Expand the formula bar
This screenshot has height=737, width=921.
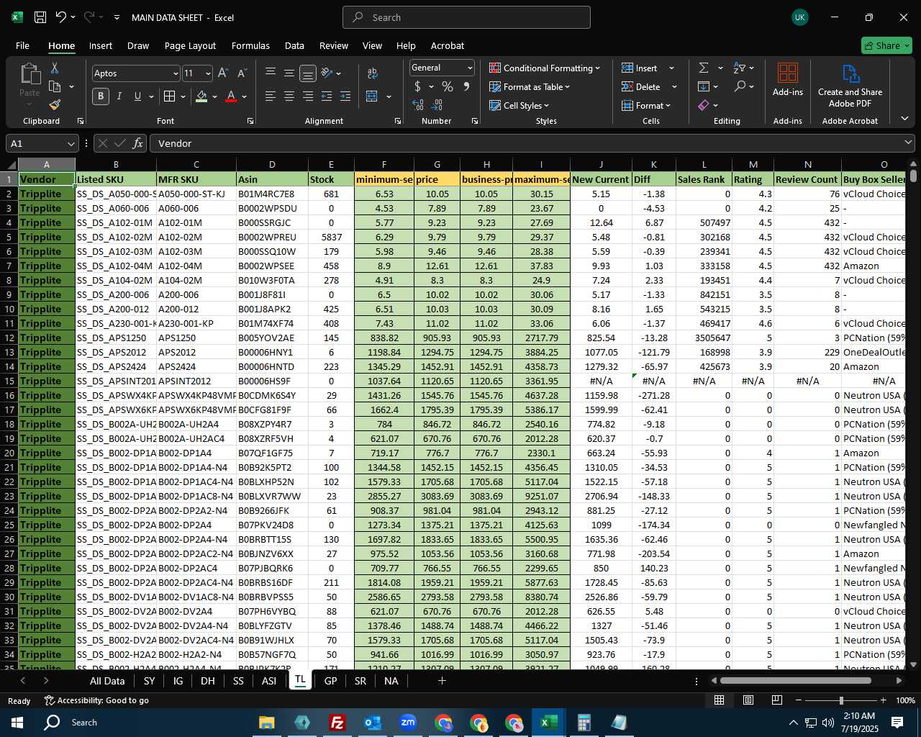(x=908, y=143)
